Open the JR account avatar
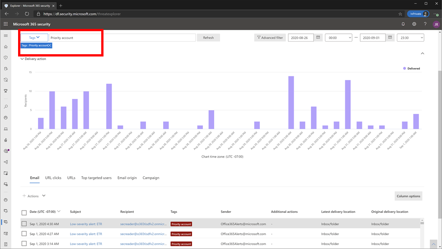 pos(436,24)
